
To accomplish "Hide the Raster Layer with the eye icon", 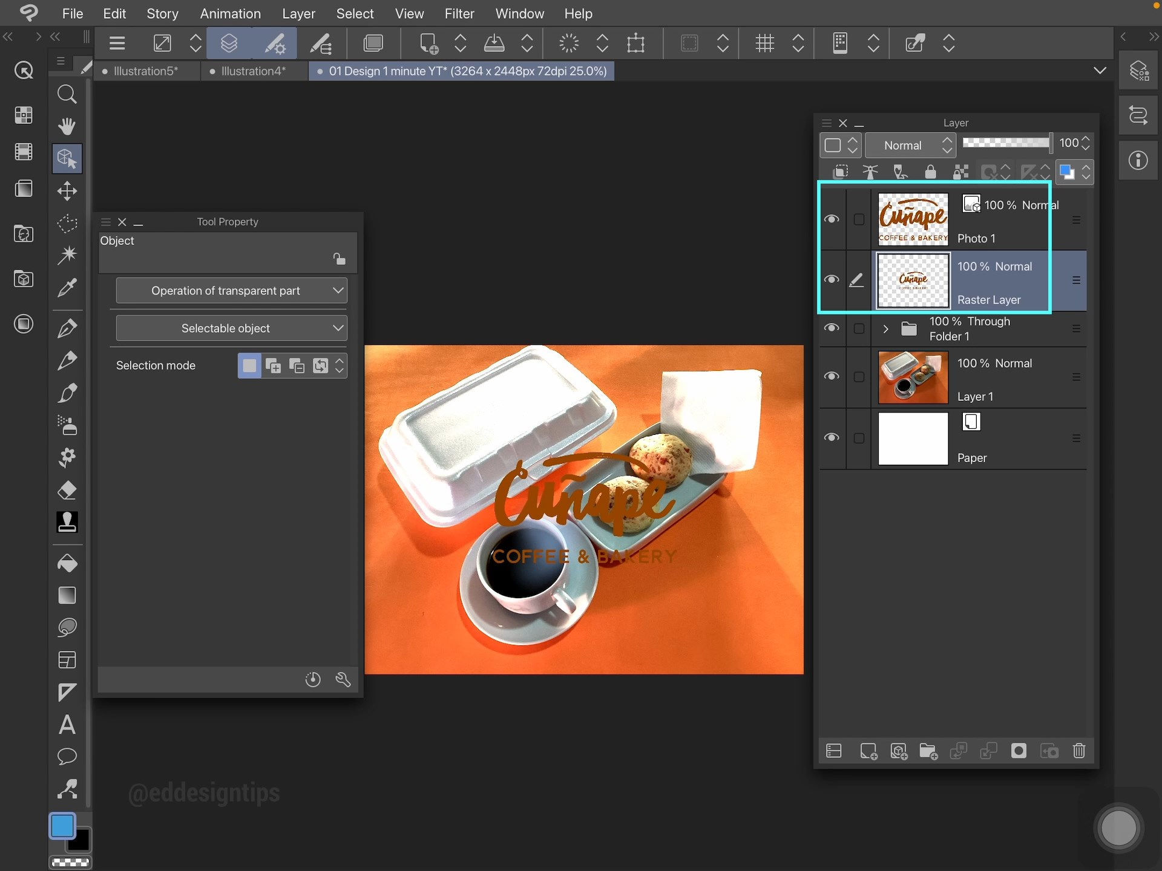I will 832,279.
